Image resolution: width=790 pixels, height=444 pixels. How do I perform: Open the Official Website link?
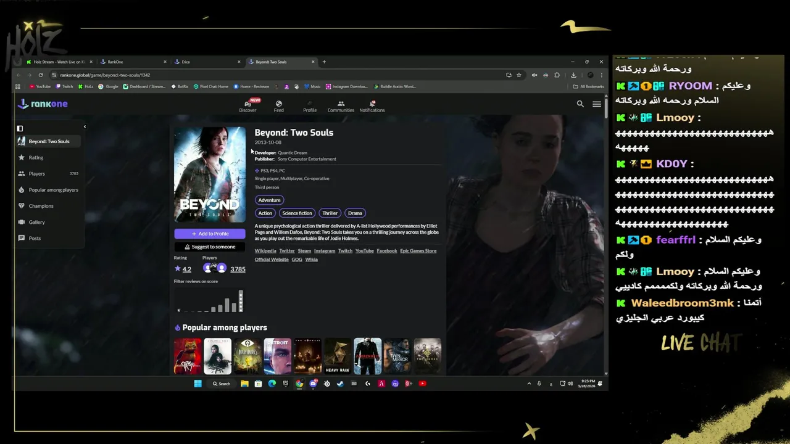click(272, 260)
